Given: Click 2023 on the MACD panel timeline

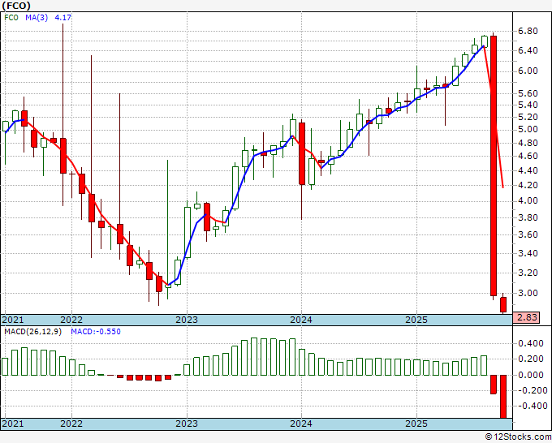Looking at the screenshot, I should [x=187, y=424].
